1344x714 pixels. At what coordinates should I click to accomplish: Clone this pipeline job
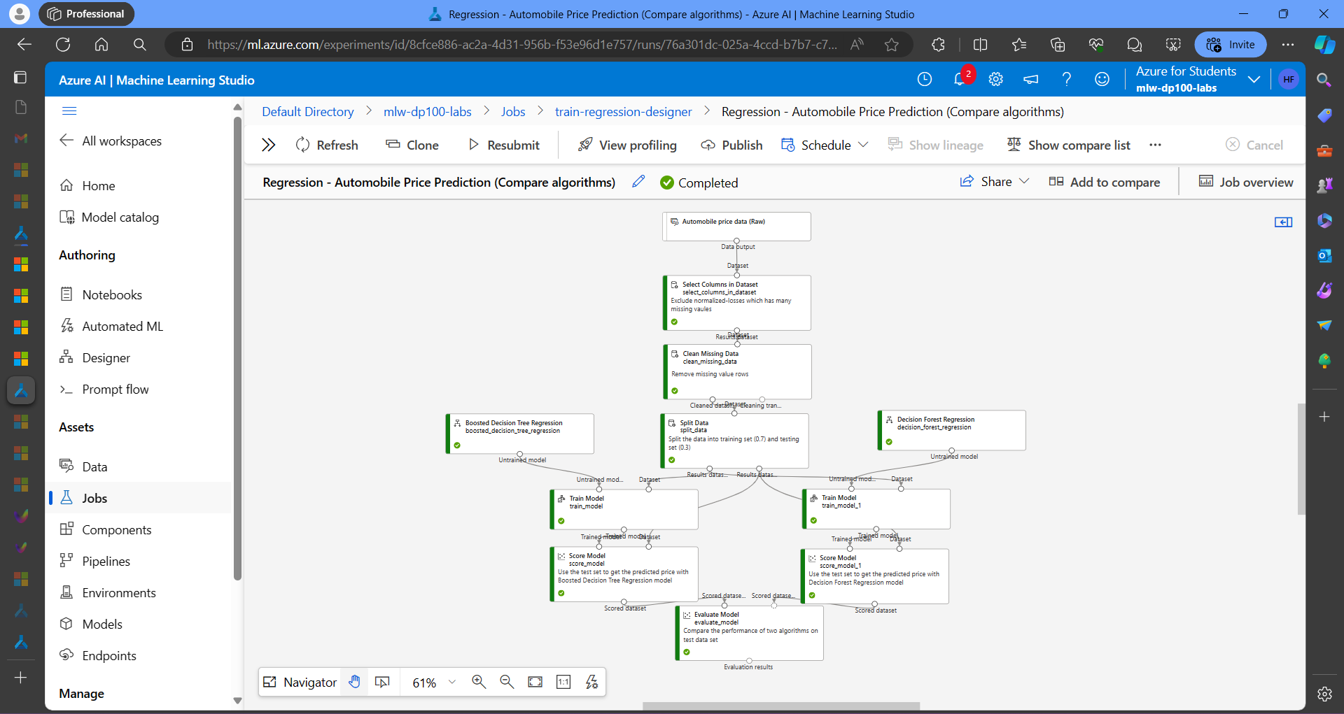pyautogui.click(x=412, y=145)
